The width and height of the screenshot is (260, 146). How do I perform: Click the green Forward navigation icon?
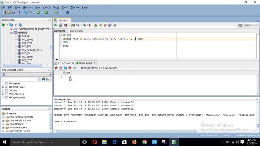pos(46,13)
